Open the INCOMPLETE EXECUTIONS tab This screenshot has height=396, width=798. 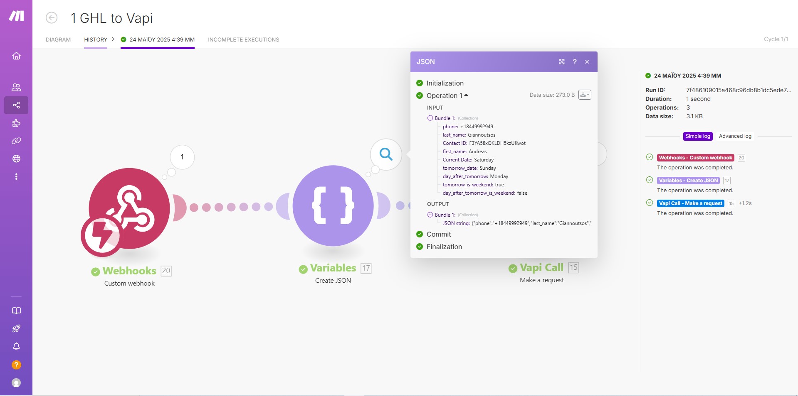(x=244, y=40)
